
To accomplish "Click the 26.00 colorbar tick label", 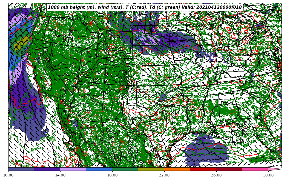I will point(216,175).
